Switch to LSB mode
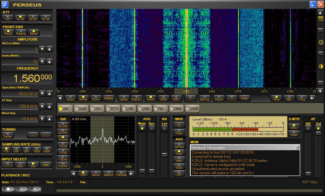Screen dimensions: 325x196 pyautogui.click(x=128, y=109)
